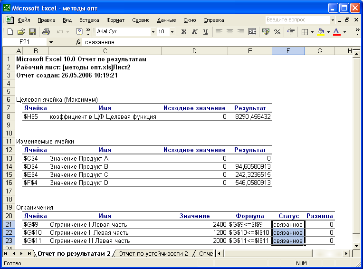Viewport: 363px width, 269px height.
Task: Apply borders with the Borders icon
Action: 305,32
